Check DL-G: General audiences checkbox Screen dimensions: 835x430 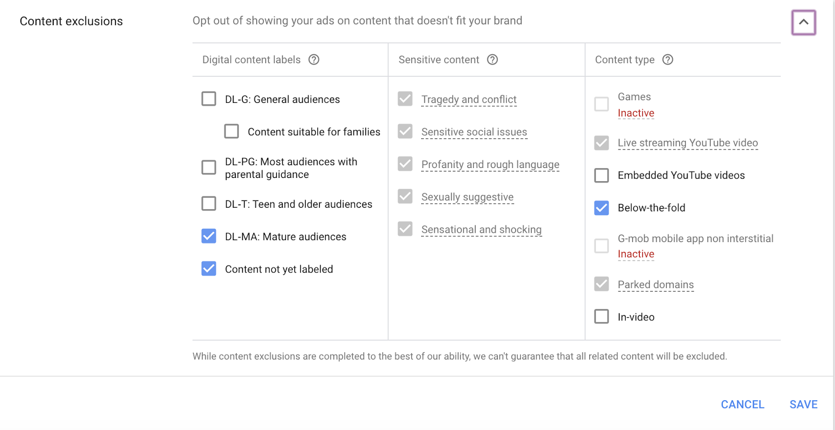[209, 99]
